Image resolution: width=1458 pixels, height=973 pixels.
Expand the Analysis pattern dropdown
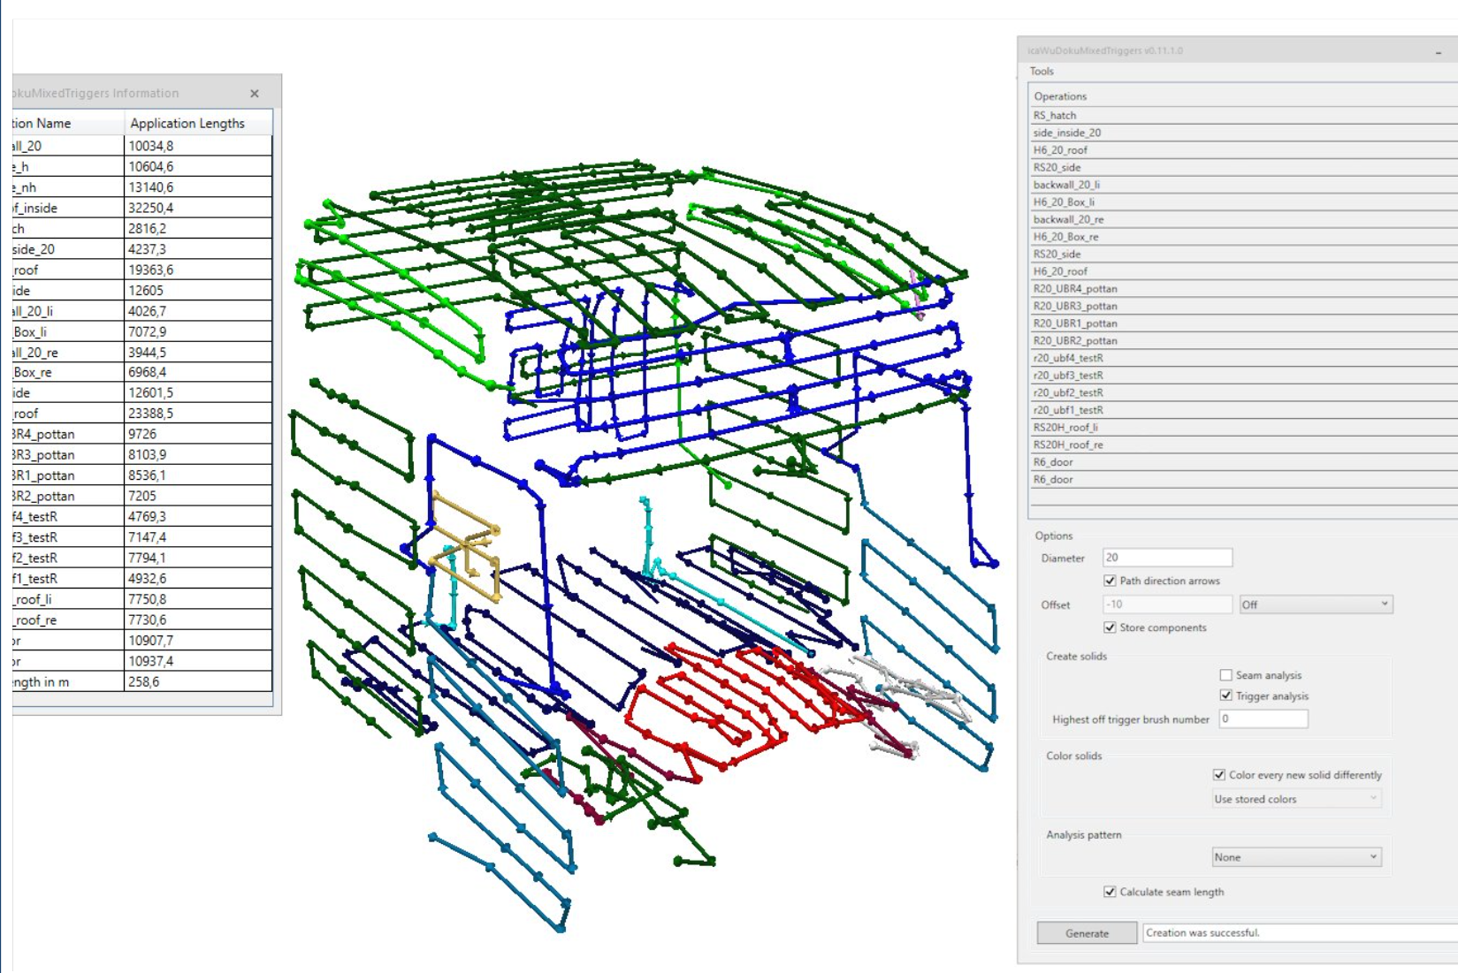coord(1295,857)
